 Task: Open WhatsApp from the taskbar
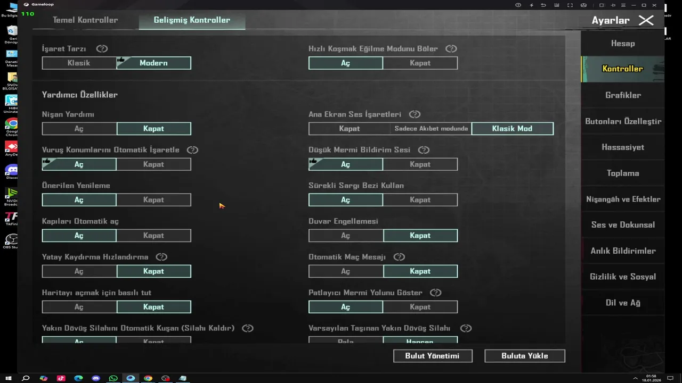click(113, 378)
